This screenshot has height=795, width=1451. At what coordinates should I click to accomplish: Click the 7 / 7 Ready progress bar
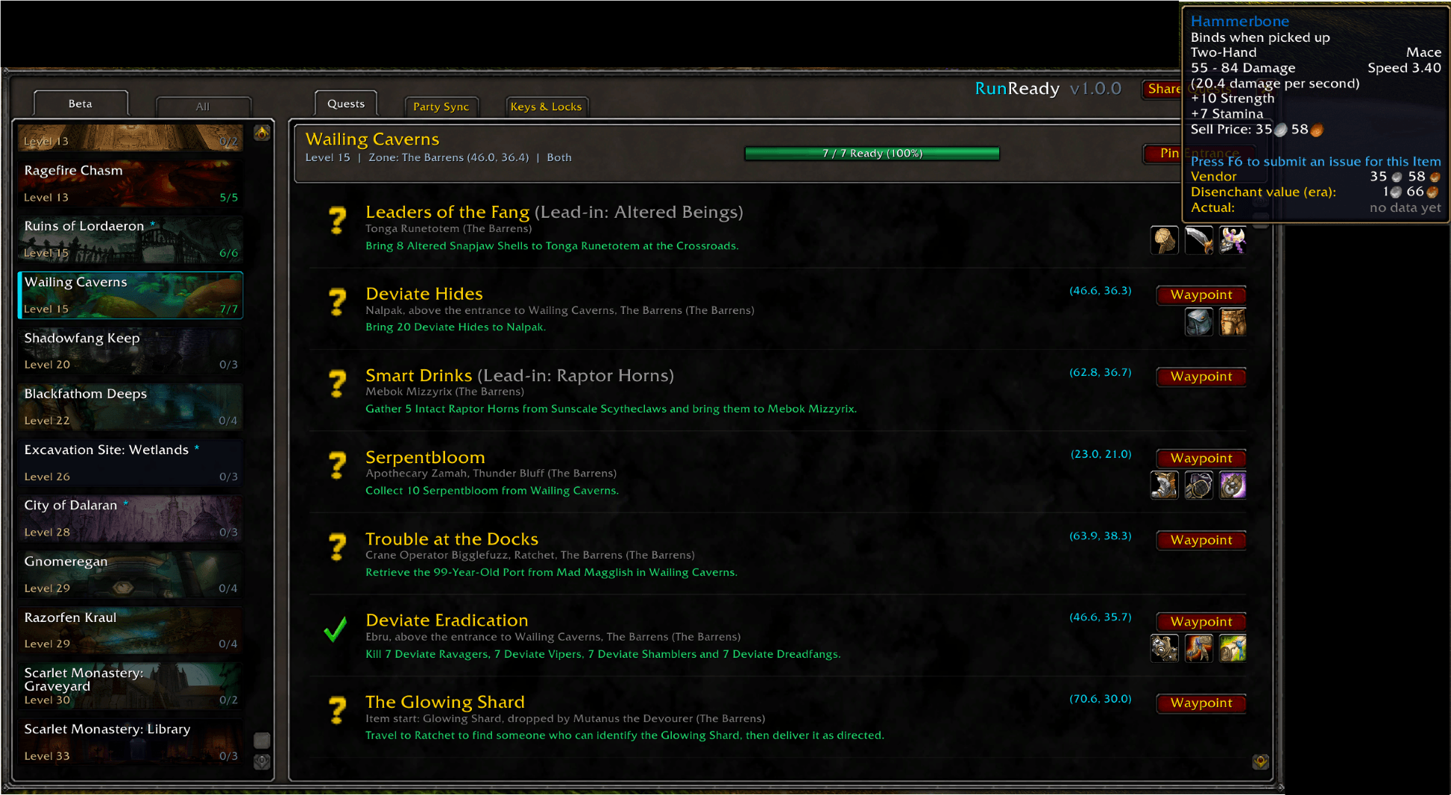872,154
